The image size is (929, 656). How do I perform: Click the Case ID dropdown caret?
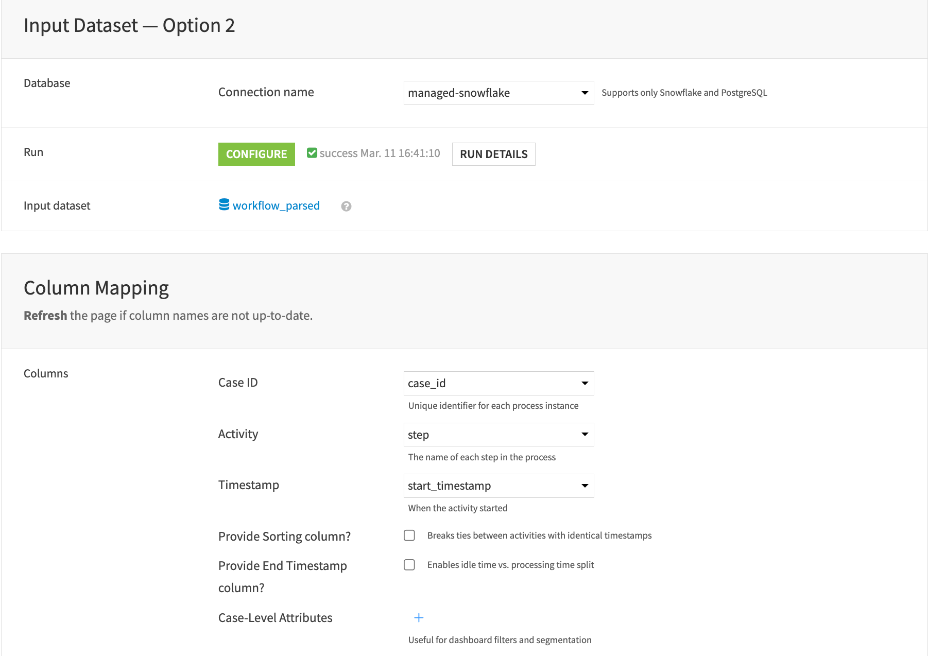coord(584,383)
